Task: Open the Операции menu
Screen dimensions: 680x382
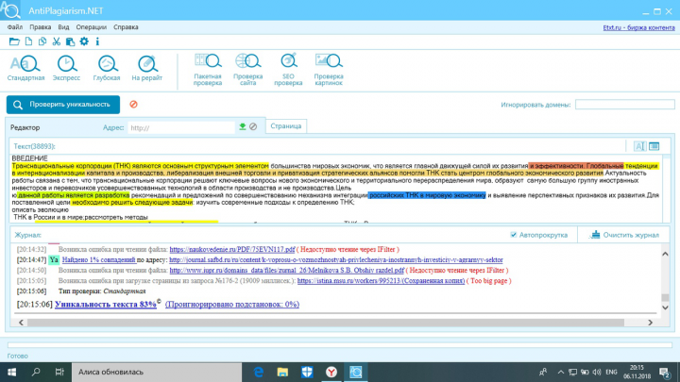Action: tap(91, 26)
